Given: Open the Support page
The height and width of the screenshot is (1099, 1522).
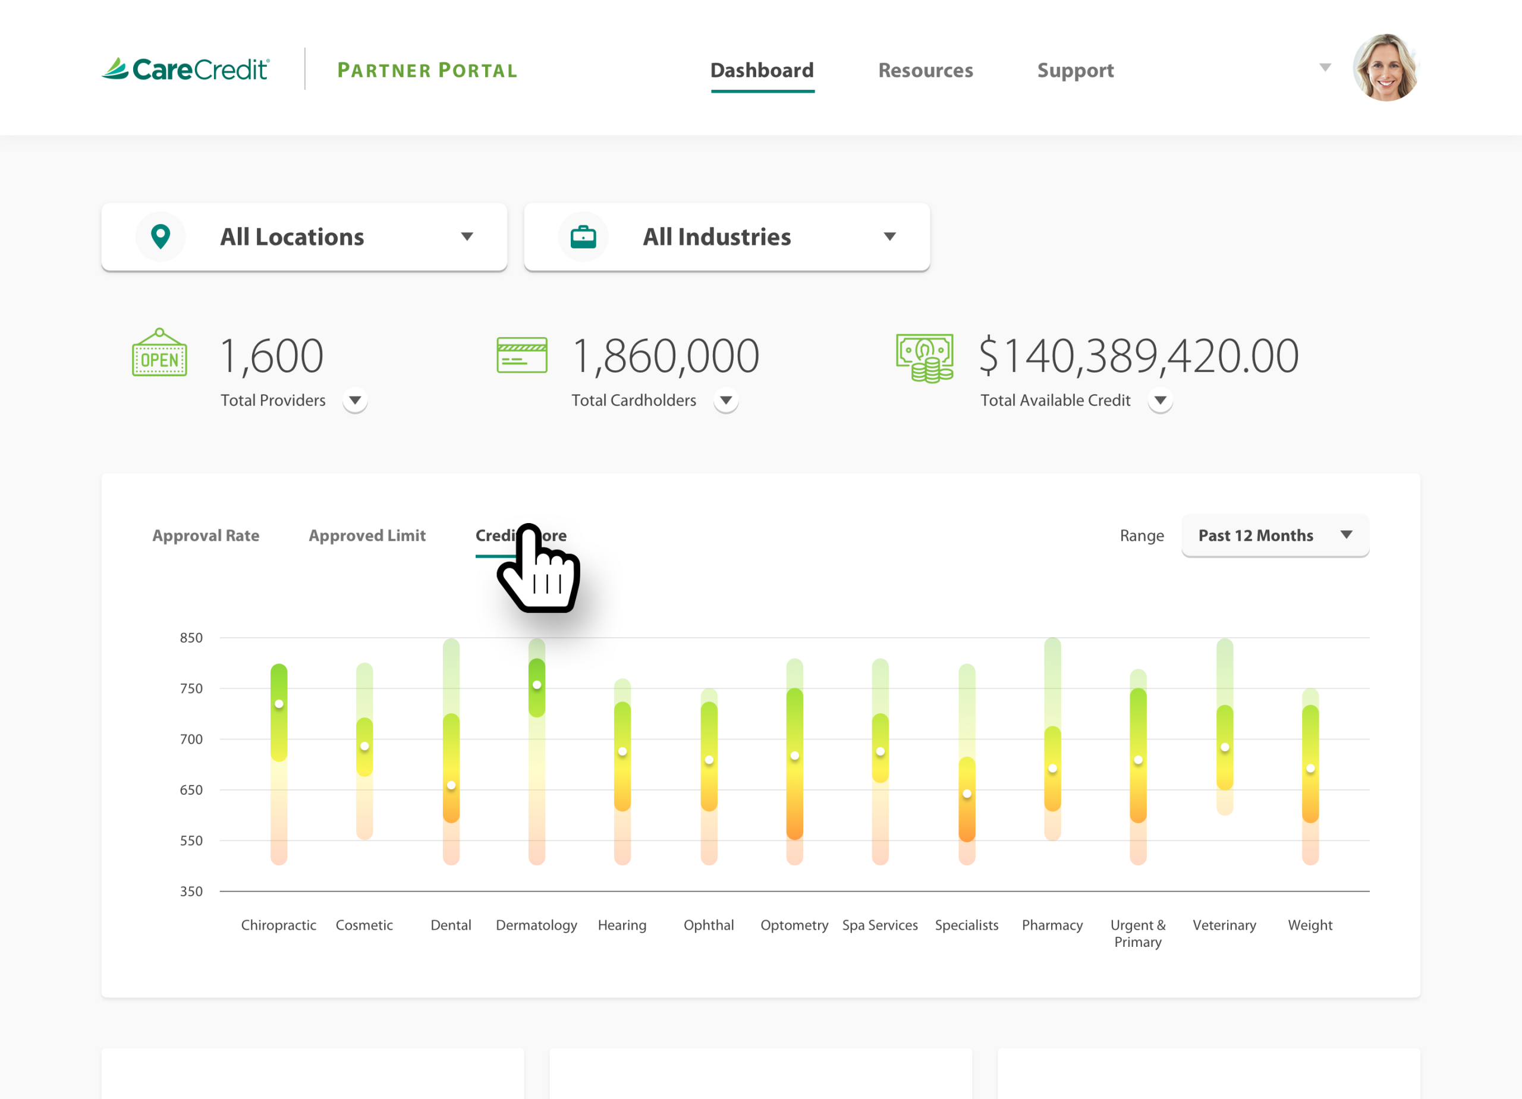Looking at the screenshot, I should tap(1074, 71).
